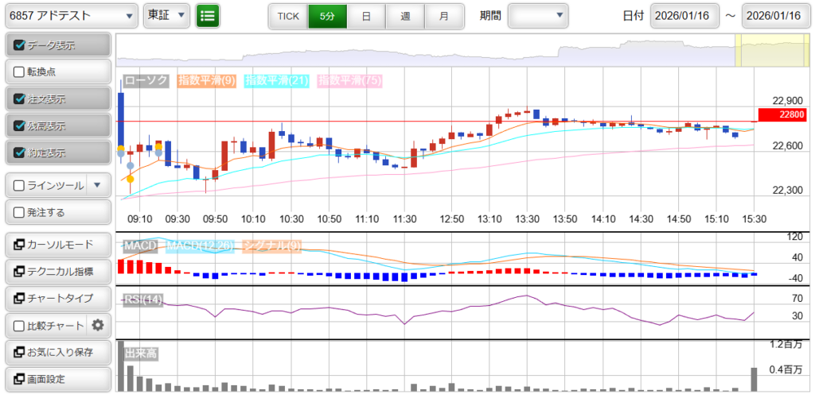Open the 期間 period dropdown
The image size is (815, 398).
pyautogui.click(x=538, y=15)
